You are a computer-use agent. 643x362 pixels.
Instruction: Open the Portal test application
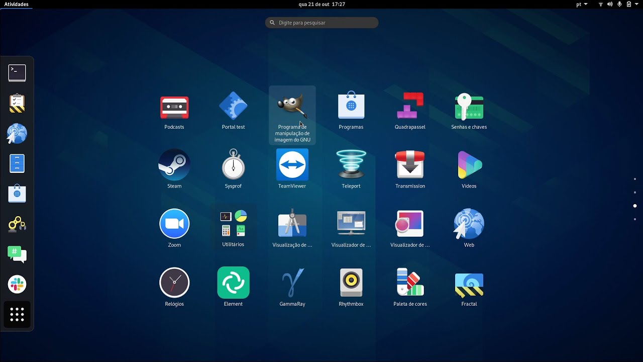coord(233,112)
